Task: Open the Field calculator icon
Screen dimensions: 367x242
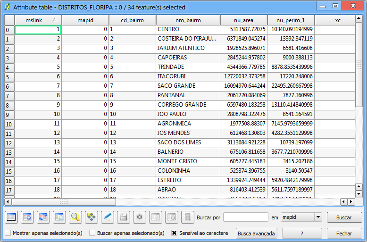Action: (x=188, y=217)
